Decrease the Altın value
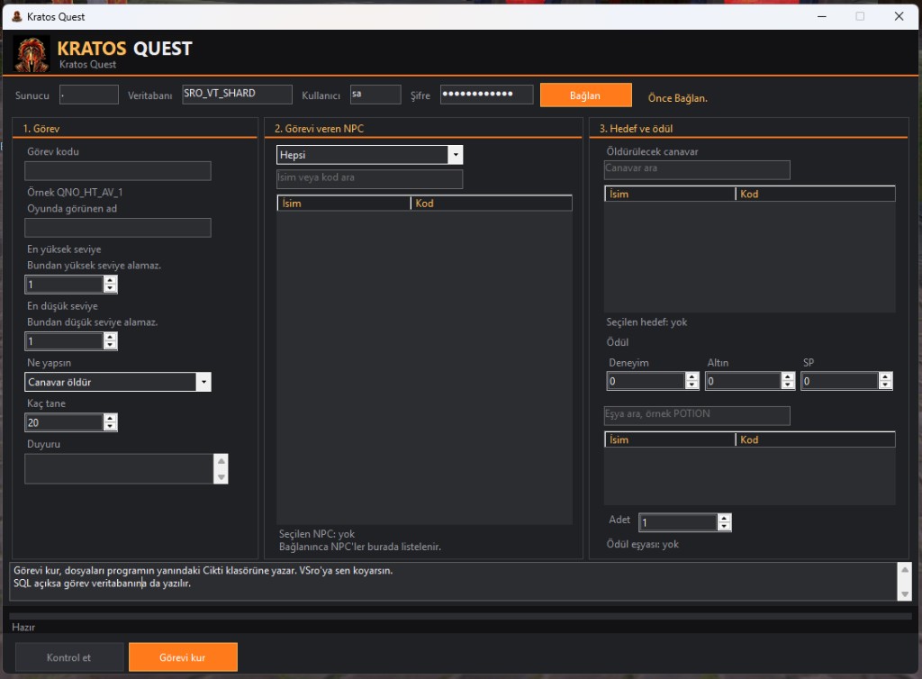Image resolution: width=922 pixels, height=679 pixels. click(788, 385)
